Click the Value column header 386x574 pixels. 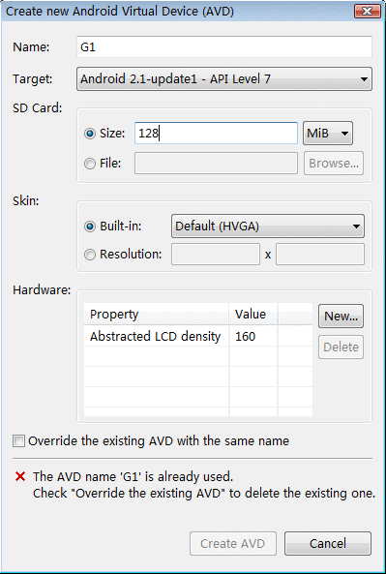pyautogui.click(x=253, y=314)
